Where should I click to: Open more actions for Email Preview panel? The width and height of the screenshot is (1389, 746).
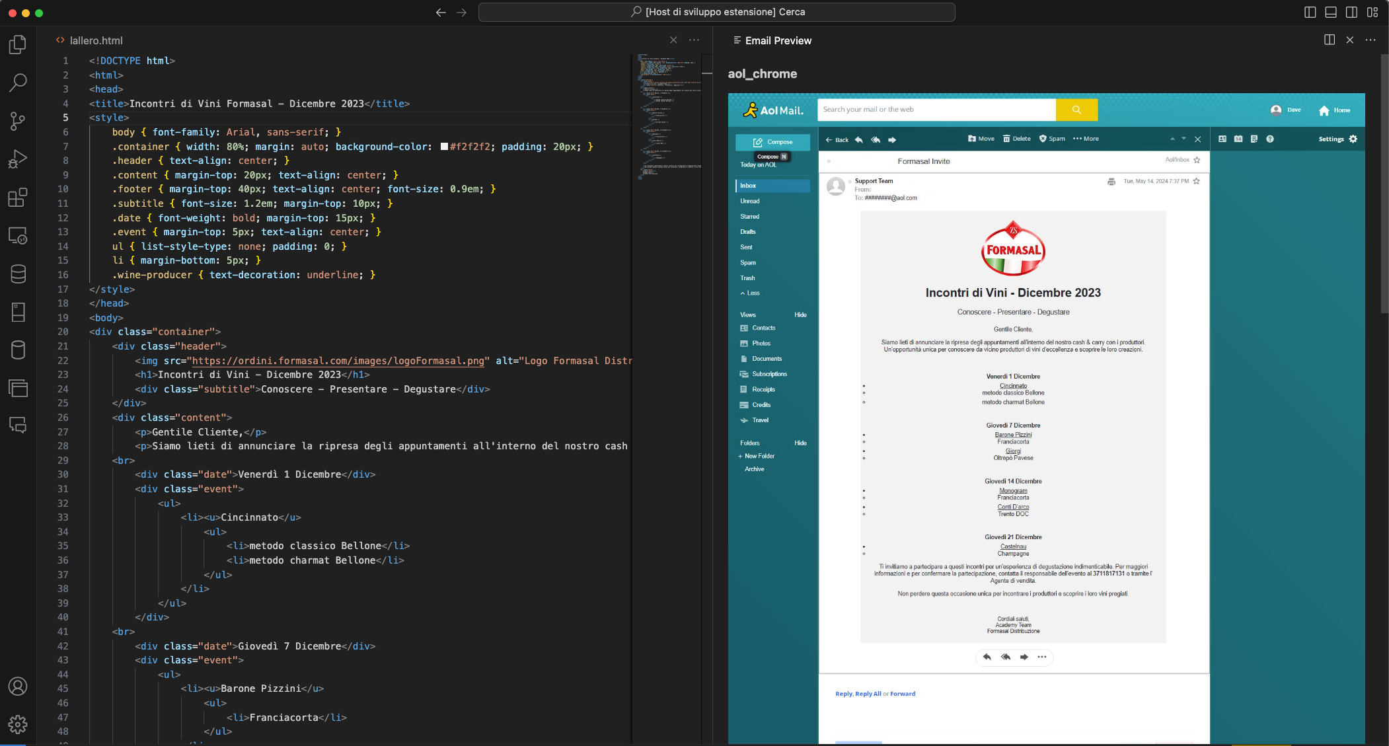tap(1370, 40)
